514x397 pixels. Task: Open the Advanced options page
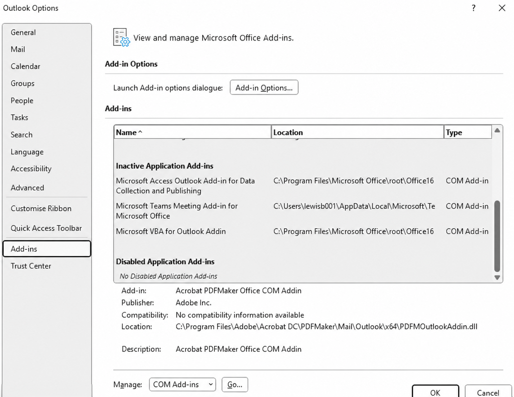[x=47, y=188]
